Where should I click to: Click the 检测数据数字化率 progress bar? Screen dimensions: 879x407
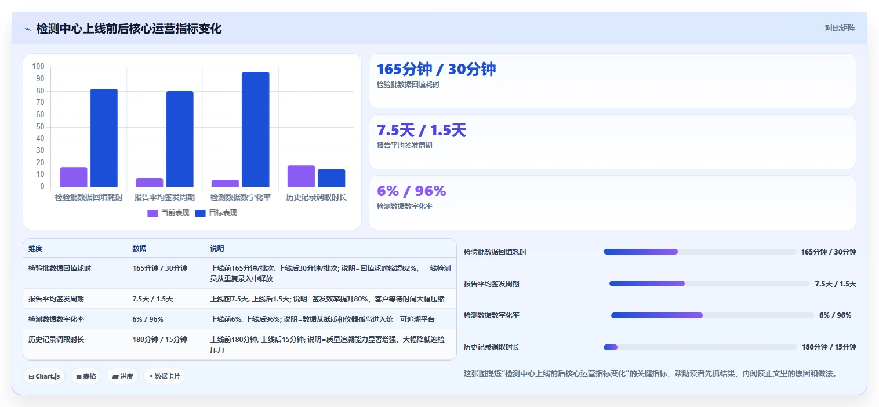(713, 315)
